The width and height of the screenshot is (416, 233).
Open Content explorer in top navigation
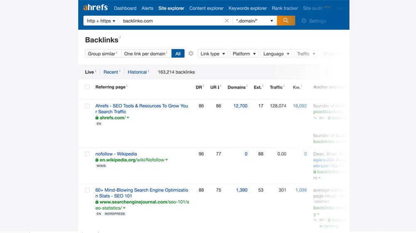click(x=206, y=8)
